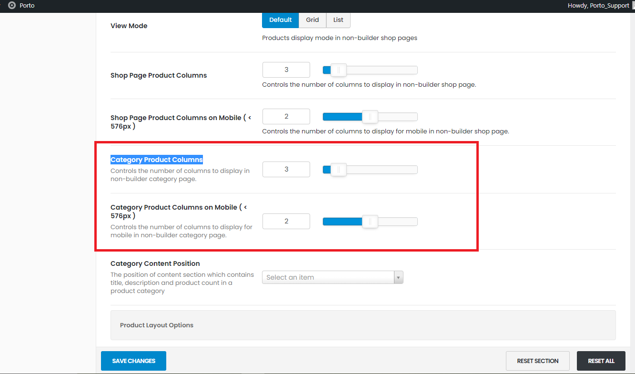Click the 'Products display mode in non-builder' description

pyautogui.click(x=340, y=38)
